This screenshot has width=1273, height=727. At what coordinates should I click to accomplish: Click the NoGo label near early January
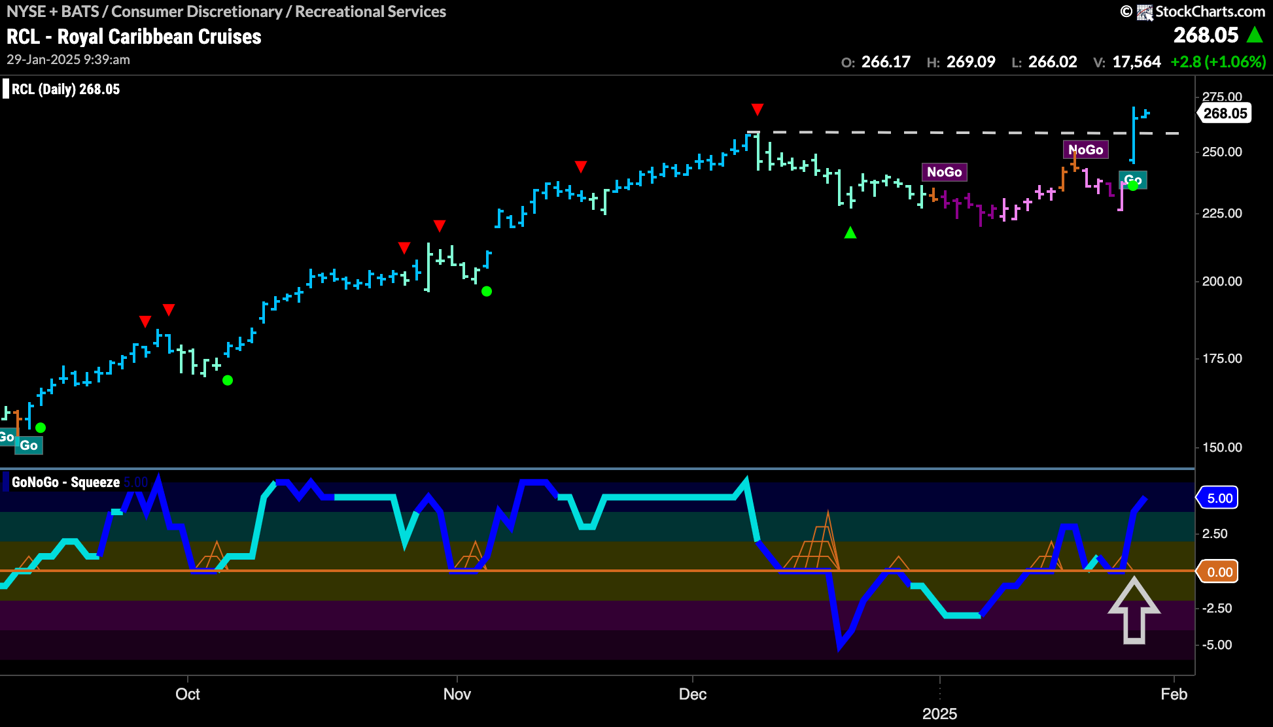point(945,172)
